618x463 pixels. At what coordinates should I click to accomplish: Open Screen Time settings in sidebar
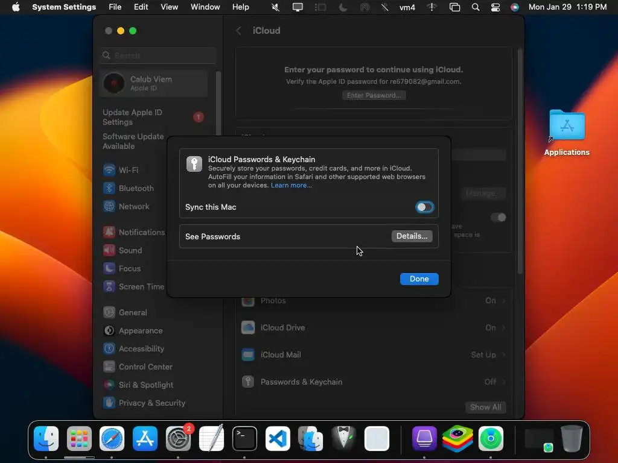tap(134, 286)
